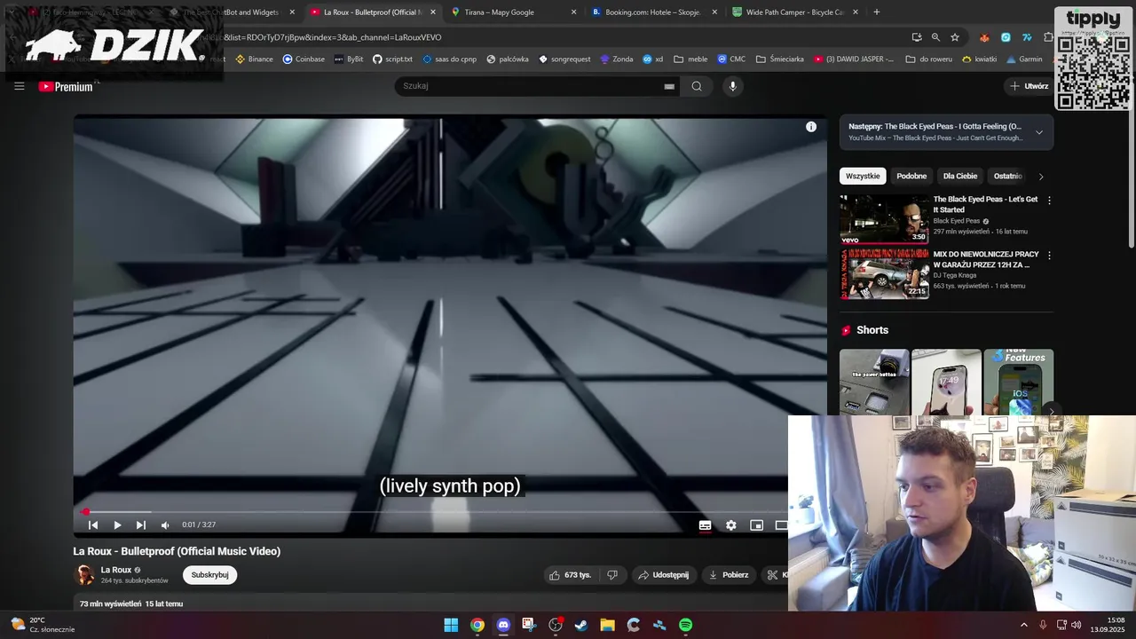Open Spotify from the taskbar

pos(685,625)
